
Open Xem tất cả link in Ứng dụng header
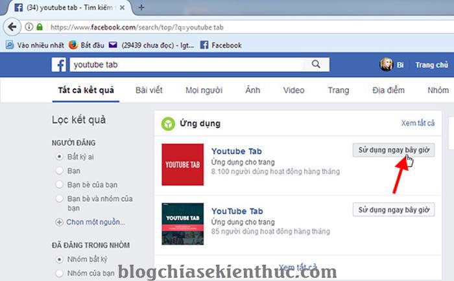(418, 123)
